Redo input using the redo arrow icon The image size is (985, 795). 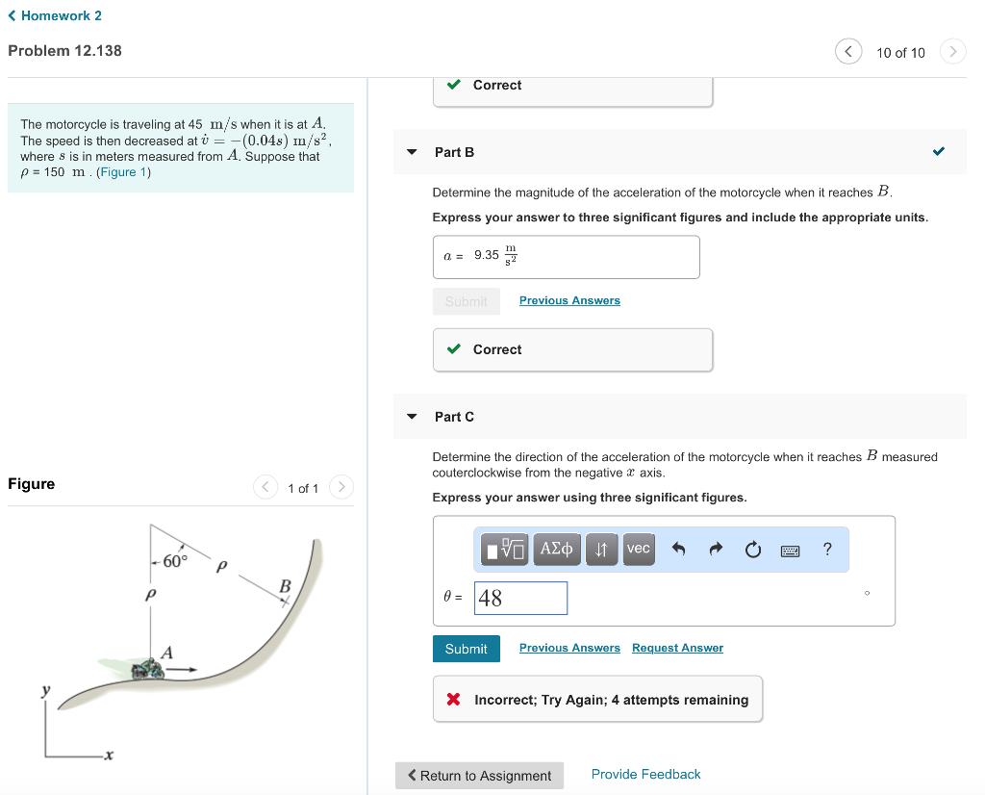click(715, 549)
